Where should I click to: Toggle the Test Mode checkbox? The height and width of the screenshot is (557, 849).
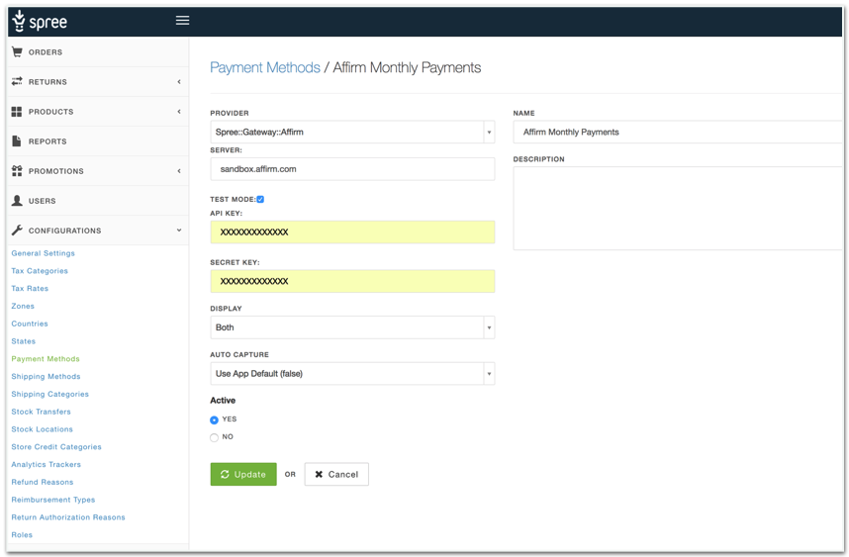pos(260,199)
